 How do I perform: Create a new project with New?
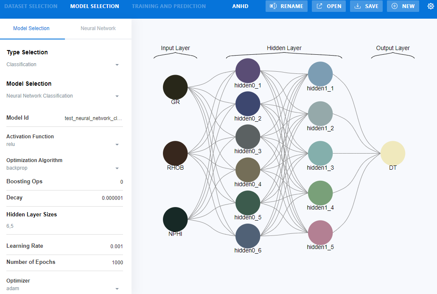click(403, 6)
